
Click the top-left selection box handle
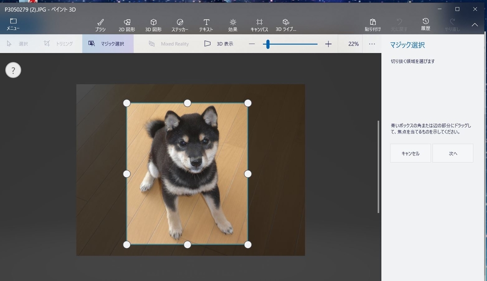click(x=127, y=103)
